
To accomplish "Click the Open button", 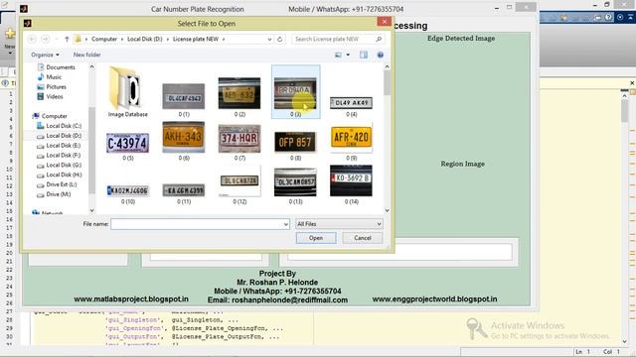I will tap(316, 238).
